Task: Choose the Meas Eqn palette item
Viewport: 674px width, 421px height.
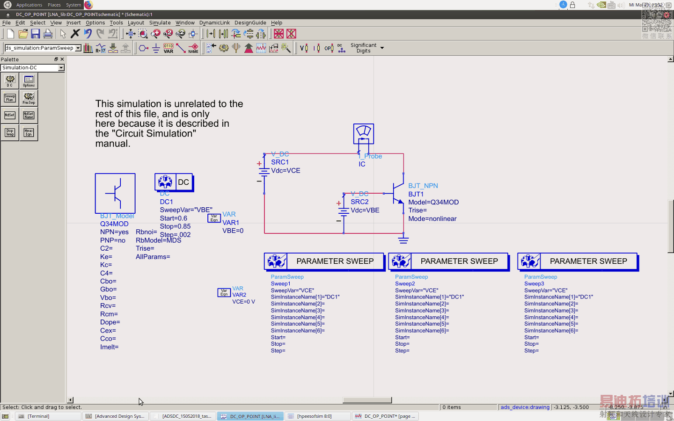Action: click(x=29, y=133)
